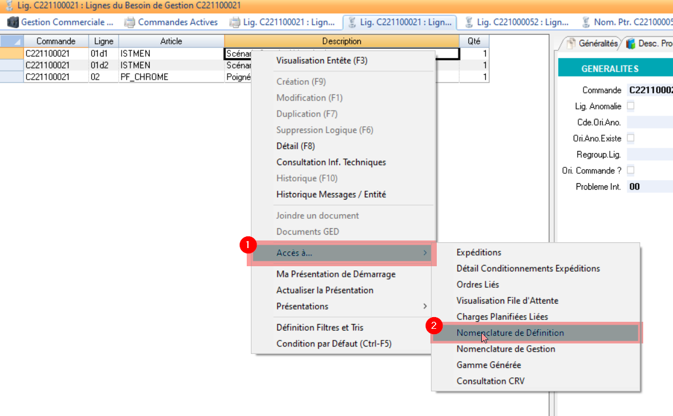Screen dimensions: 673x416
Task: Click the Cde.Ori.Ano. input field
Action: 649,122
